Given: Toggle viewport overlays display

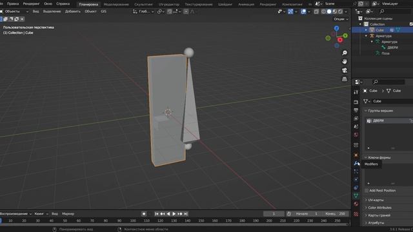Looking at the screenshot, I should (x=303, y=12).
